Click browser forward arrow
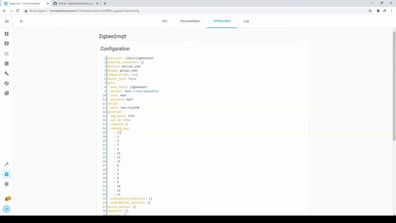 click(x=11, y=11)
